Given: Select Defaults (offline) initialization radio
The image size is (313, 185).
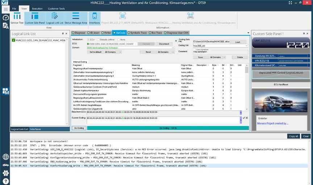Looking at the screenshot, I should 98,40.
